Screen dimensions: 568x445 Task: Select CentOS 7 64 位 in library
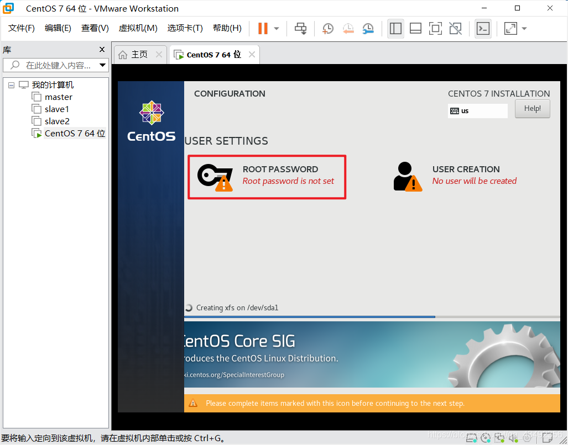pyautogui.click(x=75, y=134)
